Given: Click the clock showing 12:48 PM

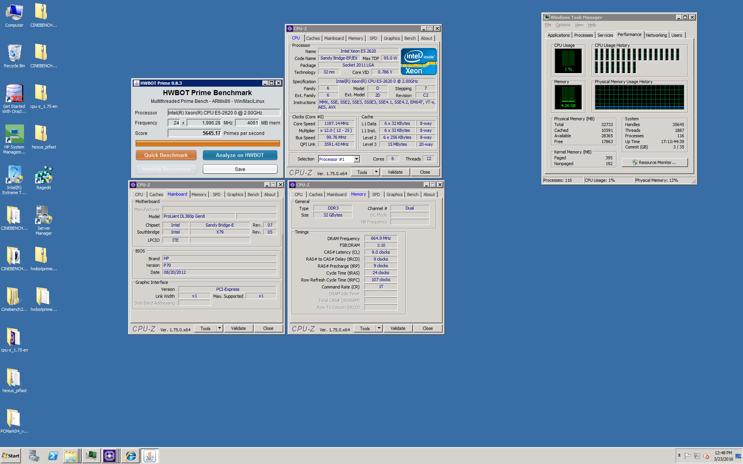Looking at the screenshot, I should 723,453.
